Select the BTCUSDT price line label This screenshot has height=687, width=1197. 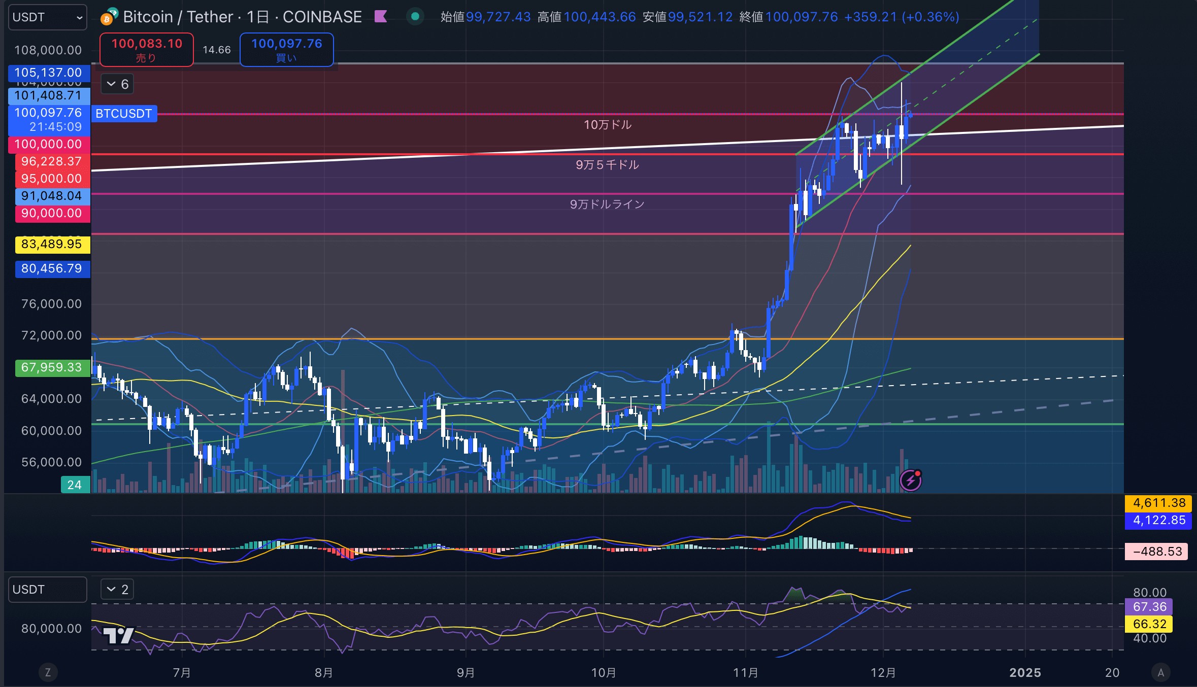(x=124, y=114)
